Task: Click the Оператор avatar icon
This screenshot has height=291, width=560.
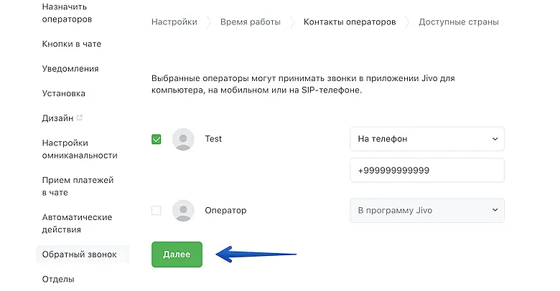Action: click(x=184, y=211)
